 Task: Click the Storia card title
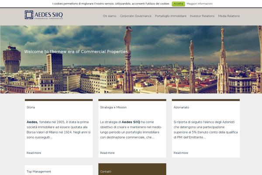coord(31,107)
